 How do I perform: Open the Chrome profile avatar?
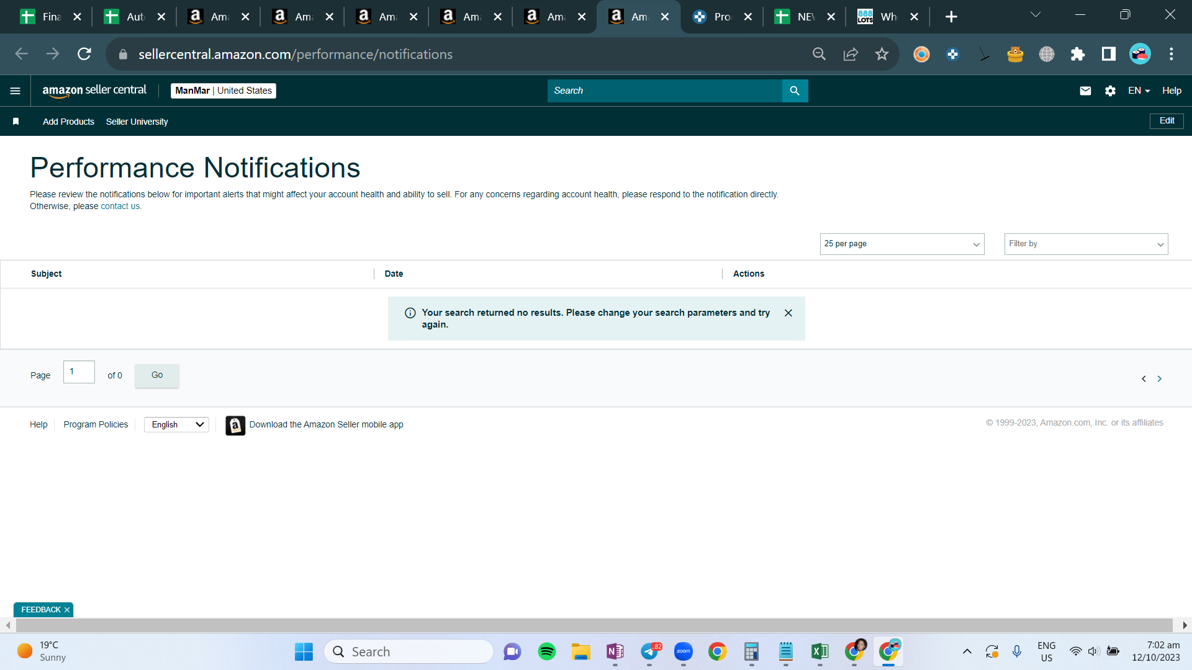click(x=1140, y=54)
